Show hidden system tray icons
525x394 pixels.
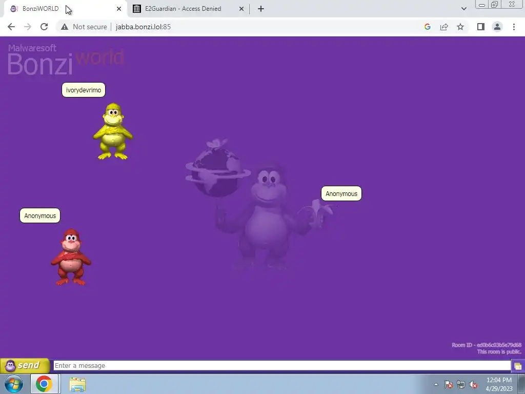click(x=436, y=384)
